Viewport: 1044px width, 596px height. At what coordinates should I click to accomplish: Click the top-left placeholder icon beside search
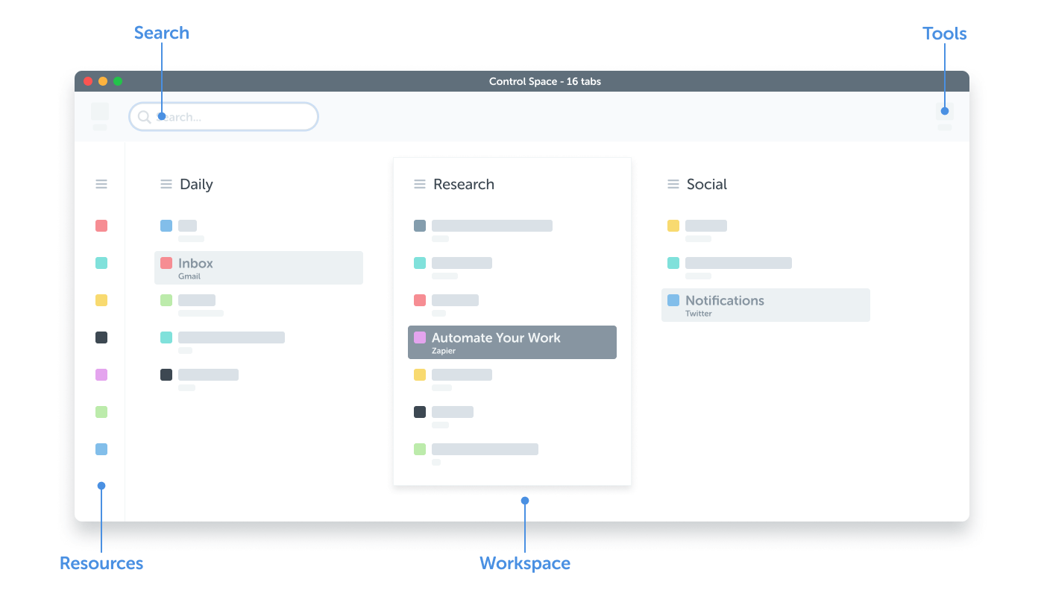tap(100, 112)
